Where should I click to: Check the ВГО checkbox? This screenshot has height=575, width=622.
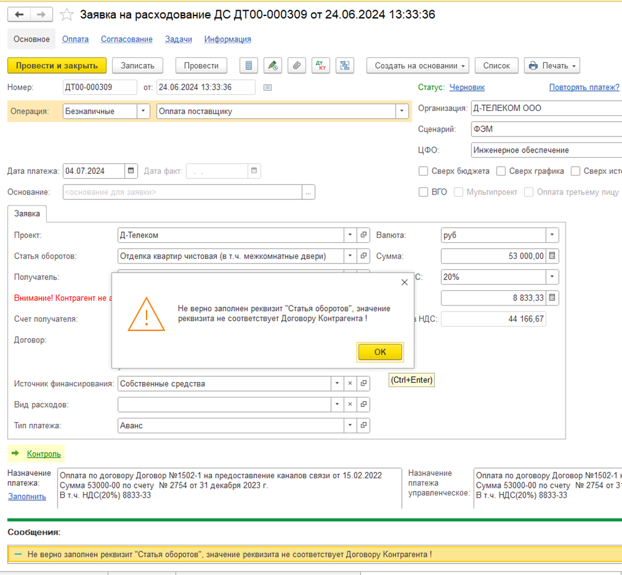(423, 192)
